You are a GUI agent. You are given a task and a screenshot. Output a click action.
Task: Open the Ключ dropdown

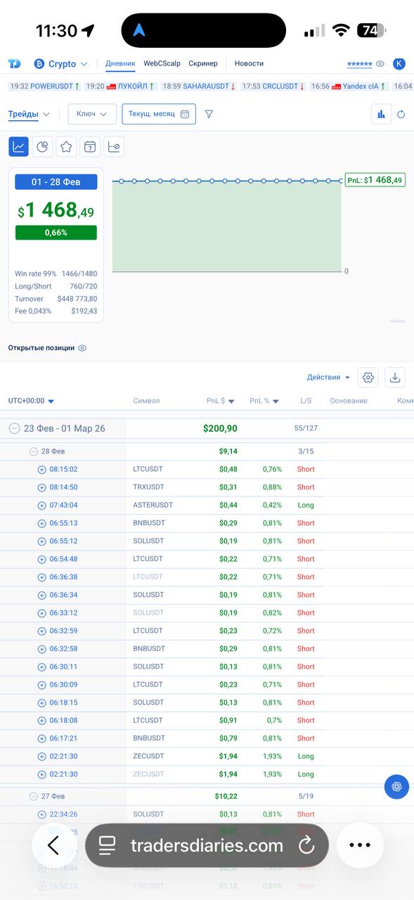point(92,114)
